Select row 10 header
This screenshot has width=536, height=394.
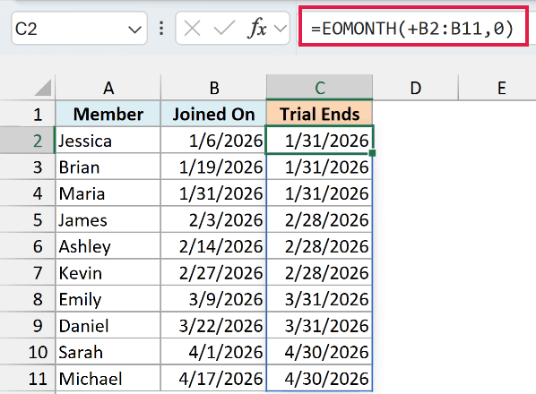click(x=28, y=352)
